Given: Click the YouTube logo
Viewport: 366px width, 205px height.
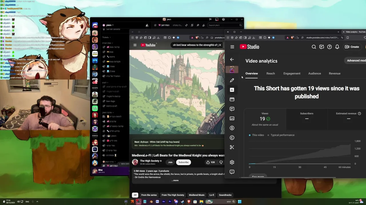Looking at the screenshot, I should coord(148,45).
